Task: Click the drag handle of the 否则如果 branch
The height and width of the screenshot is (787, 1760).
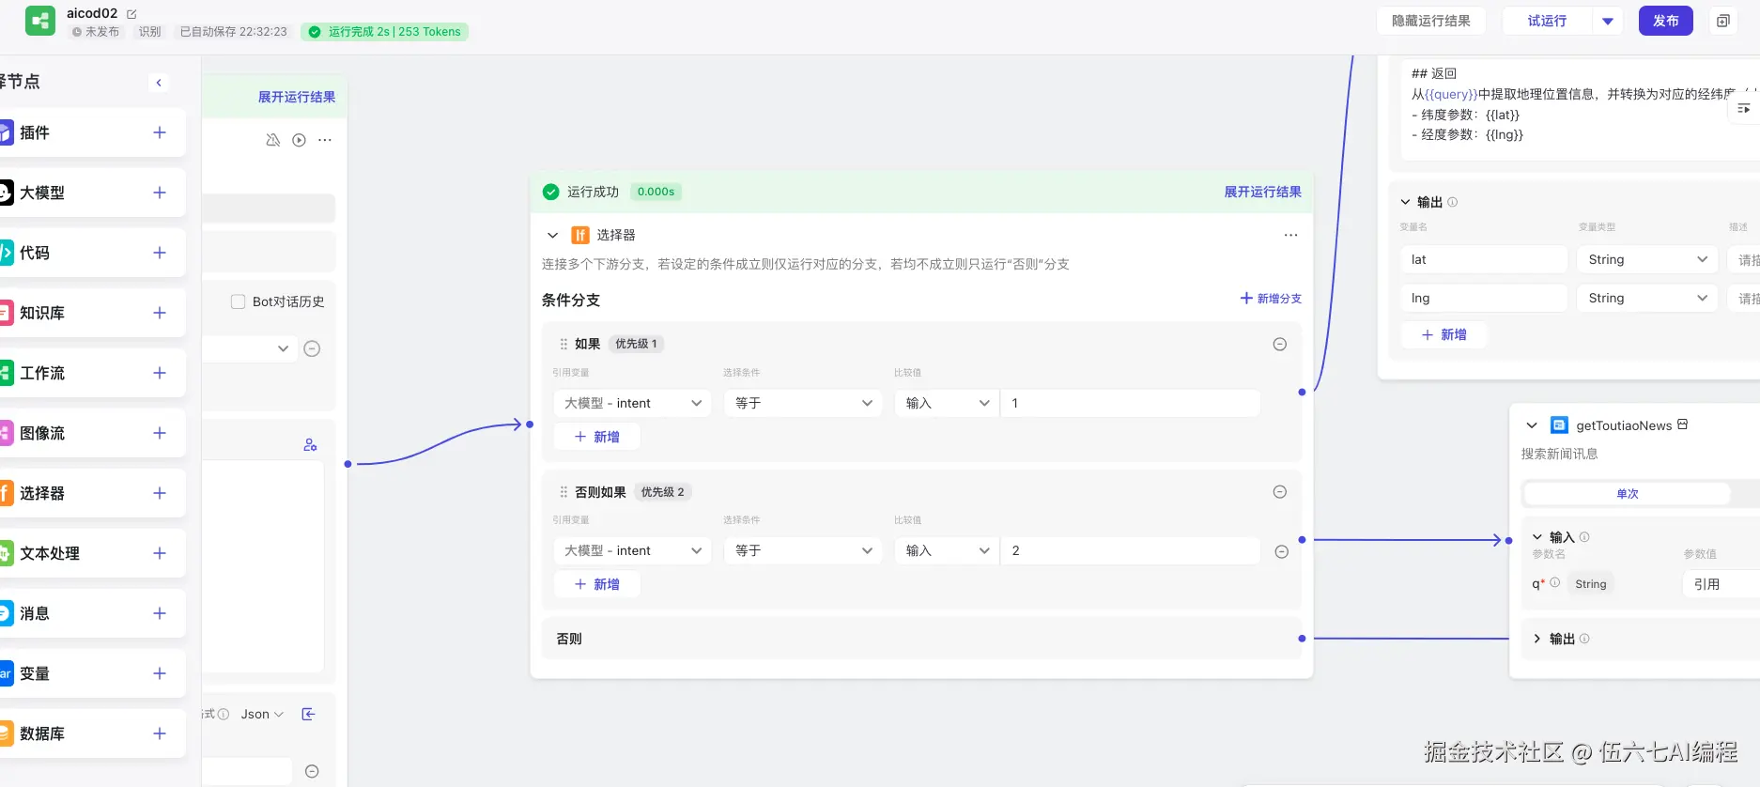Action: coord(564,492)
